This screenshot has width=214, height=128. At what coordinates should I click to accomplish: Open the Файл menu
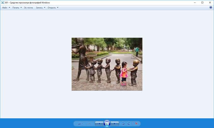[6, 8]
